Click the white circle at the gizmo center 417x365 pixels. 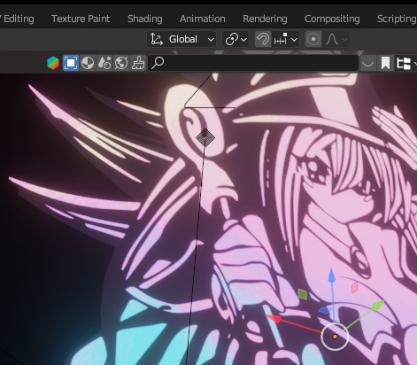(335, 337)
